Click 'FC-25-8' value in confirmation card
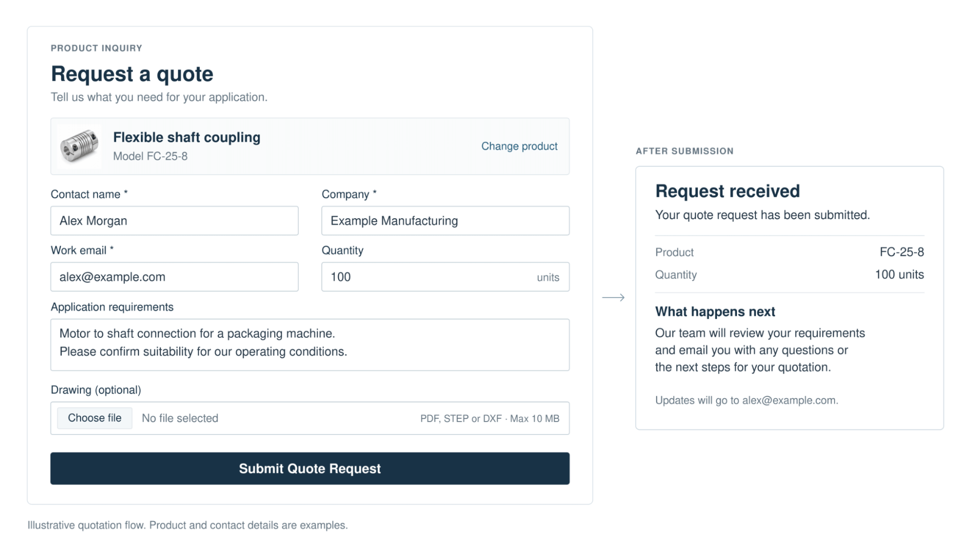Viewport: 975px width, 549px height. (901, 252)
